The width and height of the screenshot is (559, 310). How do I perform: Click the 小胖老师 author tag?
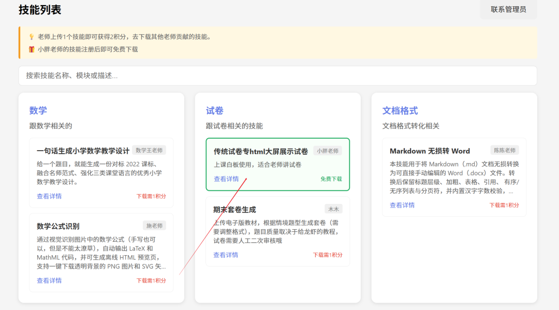(328, 151)
